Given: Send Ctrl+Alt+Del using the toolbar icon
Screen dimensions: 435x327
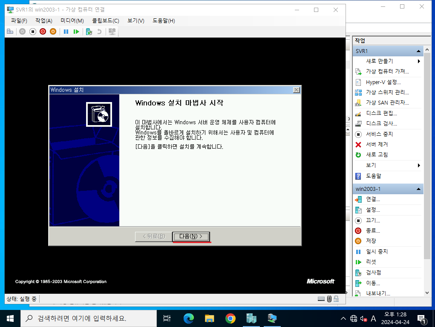Looking at the screenshot, I should point(10,32).
